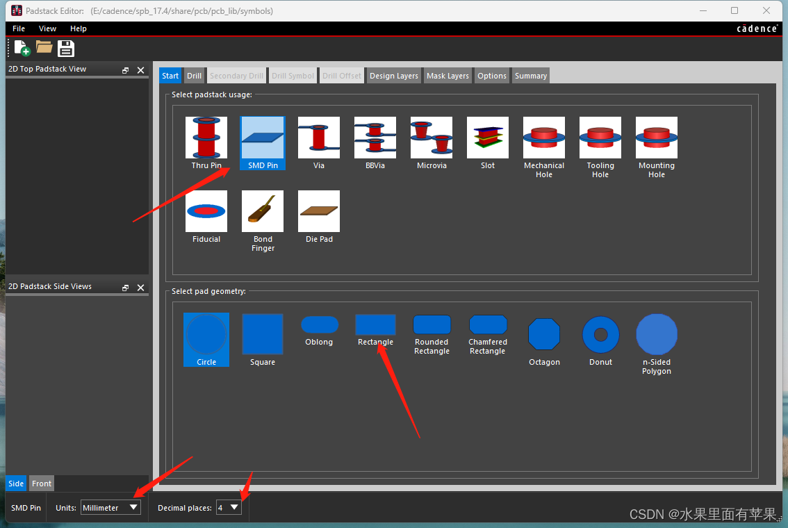Open the Help menu
The image size is (788, 528).
[79, 28]
